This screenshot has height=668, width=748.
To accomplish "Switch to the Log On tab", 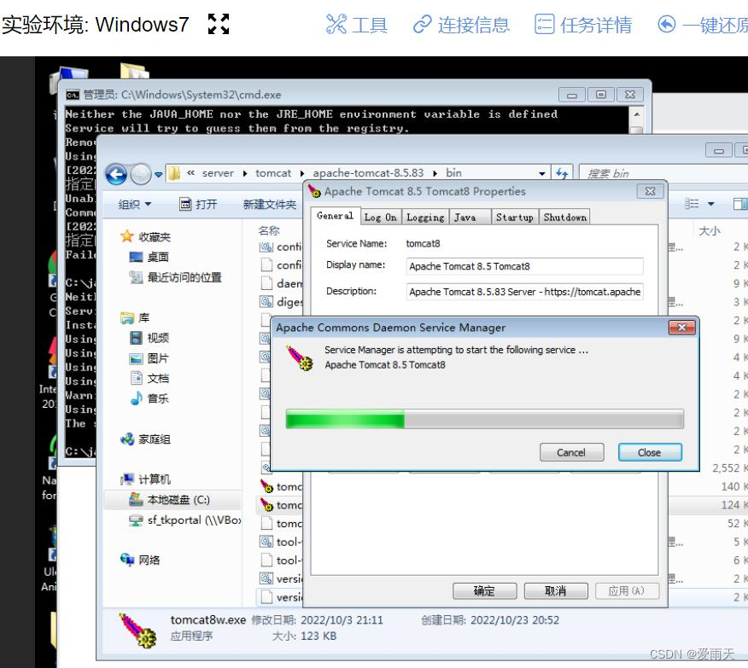I will point(380,218).
